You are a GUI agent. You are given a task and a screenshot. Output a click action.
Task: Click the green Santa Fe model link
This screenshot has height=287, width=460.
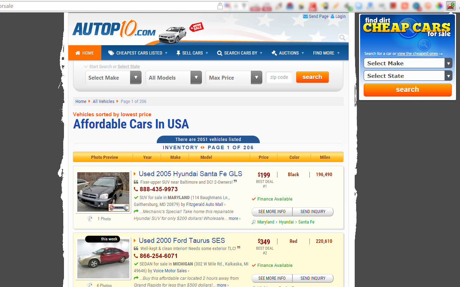point(307,222)
